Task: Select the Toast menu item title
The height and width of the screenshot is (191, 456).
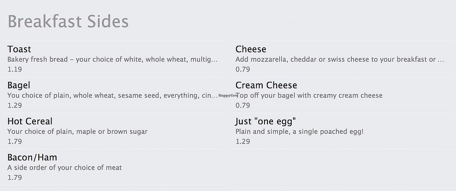Action: click(x=19, y=49)
